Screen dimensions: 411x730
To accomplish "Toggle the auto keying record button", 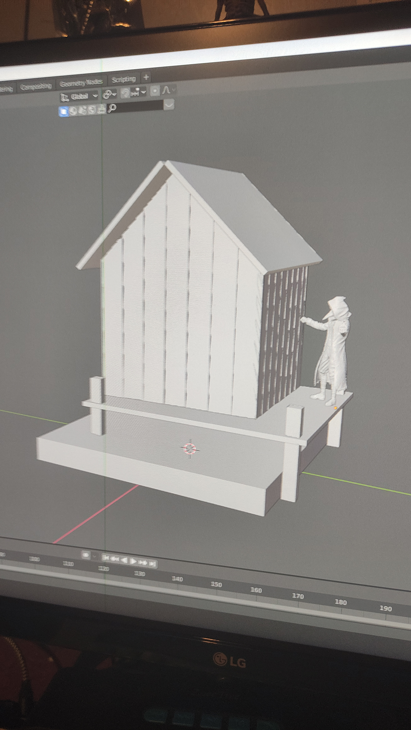I will click(x=86, y=555).
